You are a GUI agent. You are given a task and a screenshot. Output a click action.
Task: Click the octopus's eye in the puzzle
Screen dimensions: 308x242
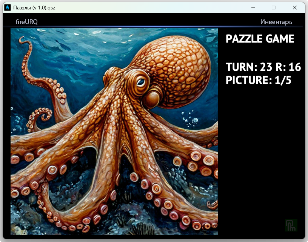tap(140, 82)
